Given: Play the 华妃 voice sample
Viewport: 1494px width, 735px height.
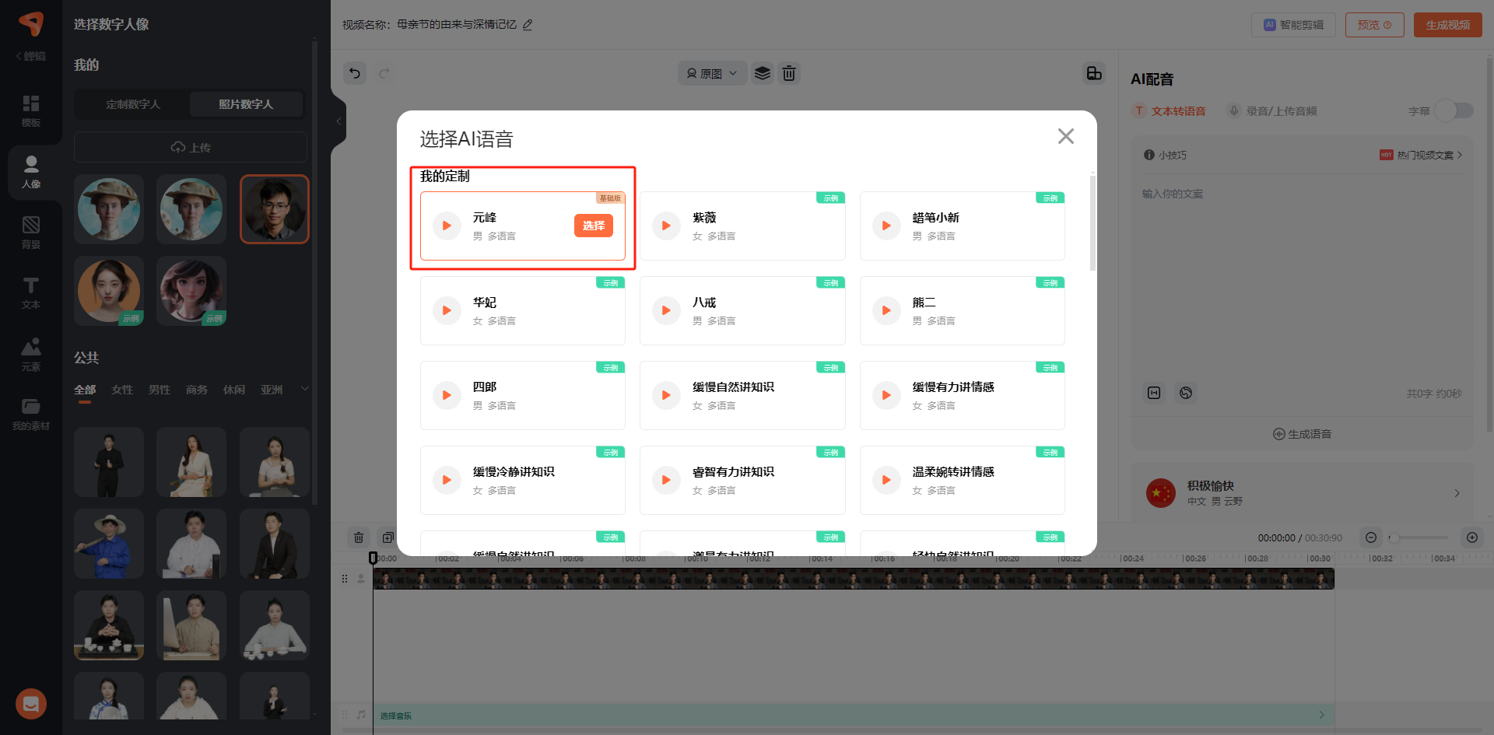Looking at the screenshot, I should [447, 310].
